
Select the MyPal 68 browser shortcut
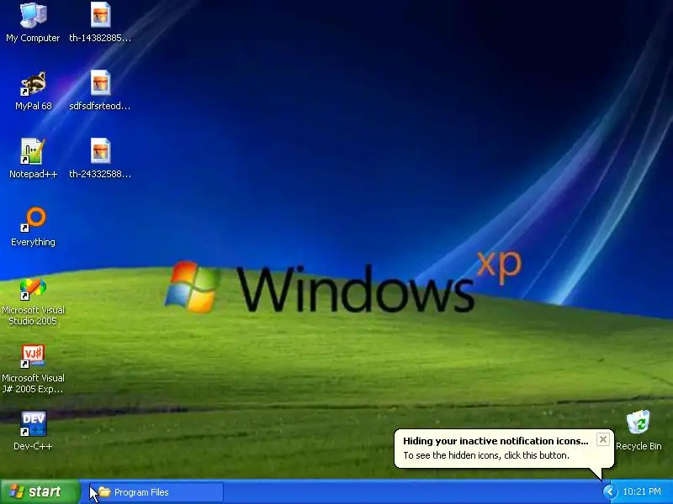tap(33, 91)
